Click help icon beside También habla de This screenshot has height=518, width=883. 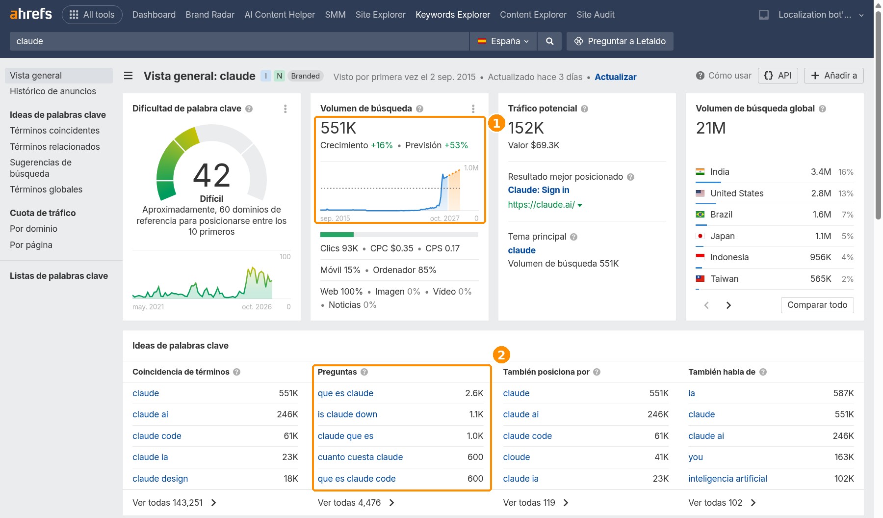[x=763, y=372]
